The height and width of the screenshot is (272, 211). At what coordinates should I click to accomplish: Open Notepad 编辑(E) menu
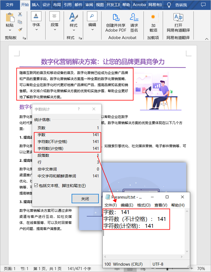point(127,205)
